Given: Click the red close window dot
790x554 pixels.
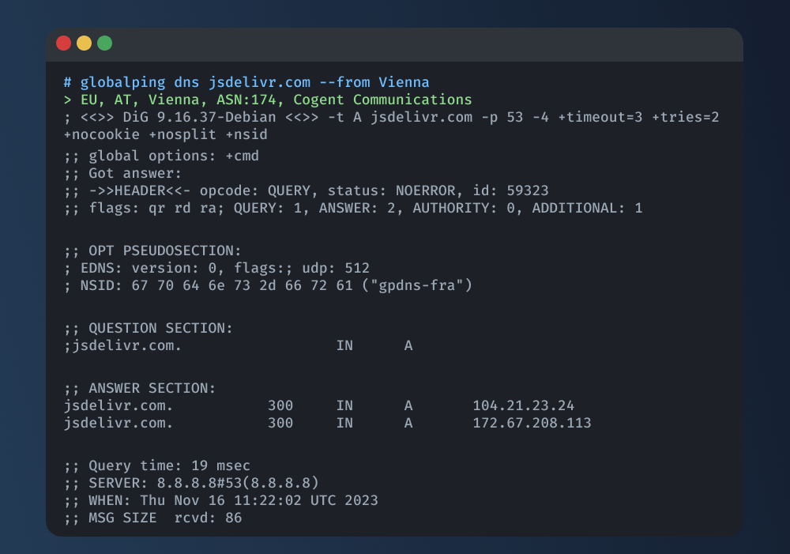Looking at the screenshot, I should [x=63, y=43].
